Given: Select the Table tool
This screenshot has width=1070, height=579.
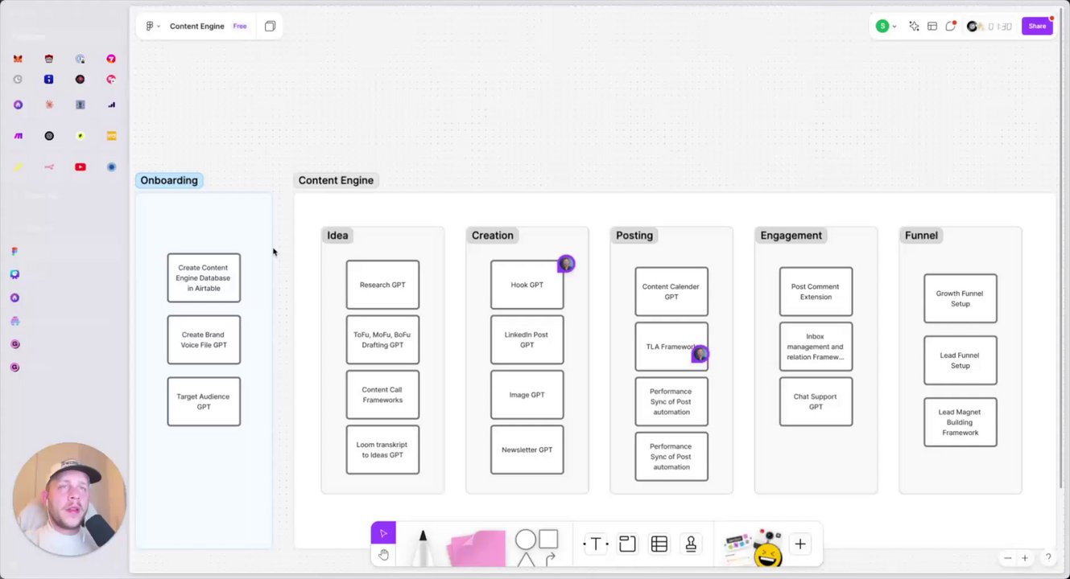Looking at the screenshot, I should (x=659, y=544).
